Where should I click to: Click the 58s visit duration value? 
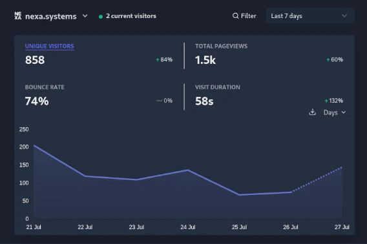[204, 101]
